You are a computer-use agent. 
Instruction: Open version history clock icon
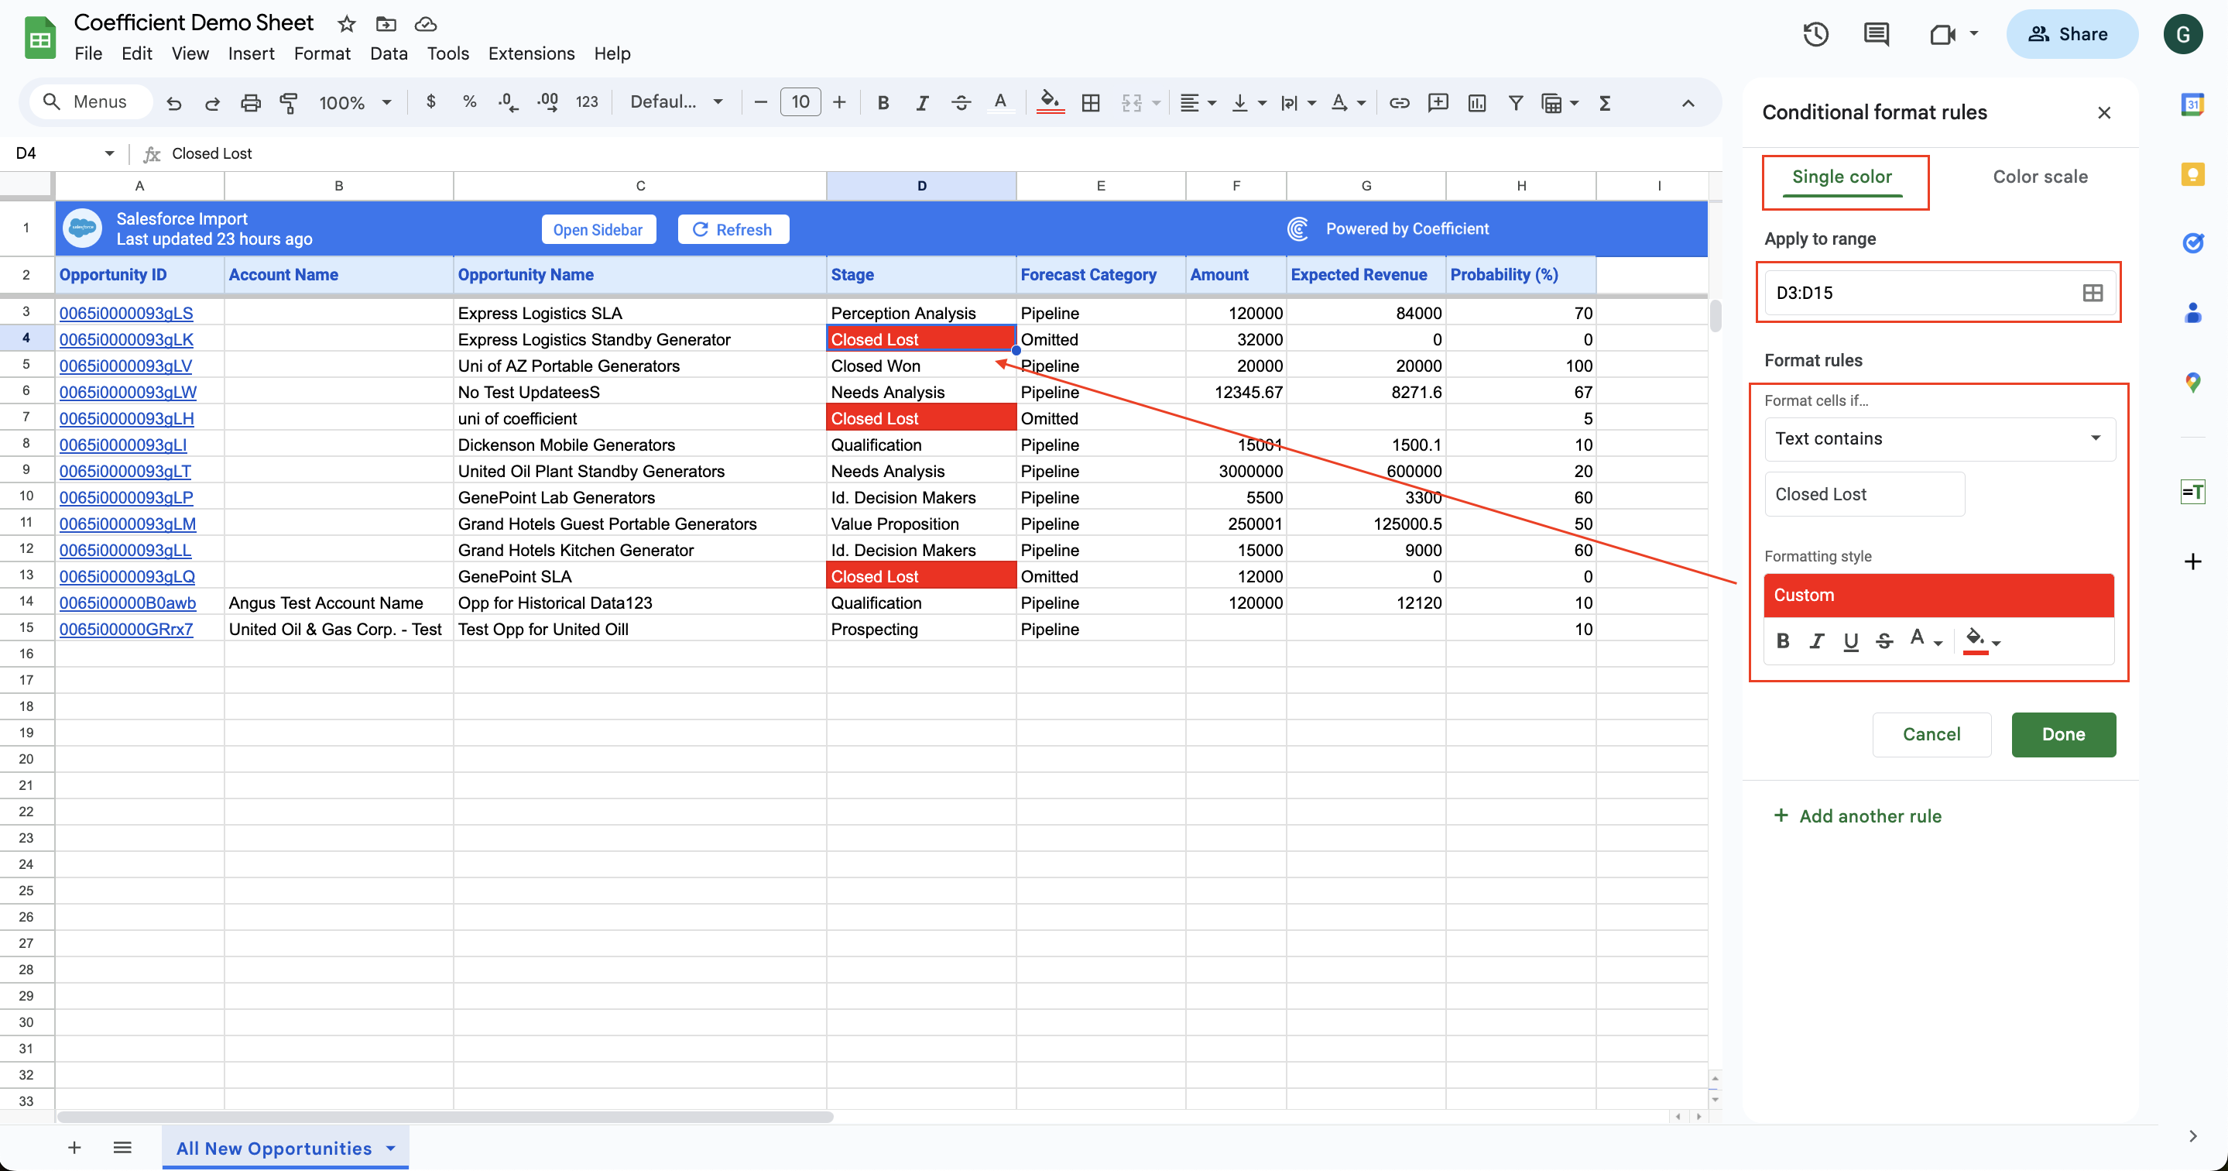click(1815, 35)
